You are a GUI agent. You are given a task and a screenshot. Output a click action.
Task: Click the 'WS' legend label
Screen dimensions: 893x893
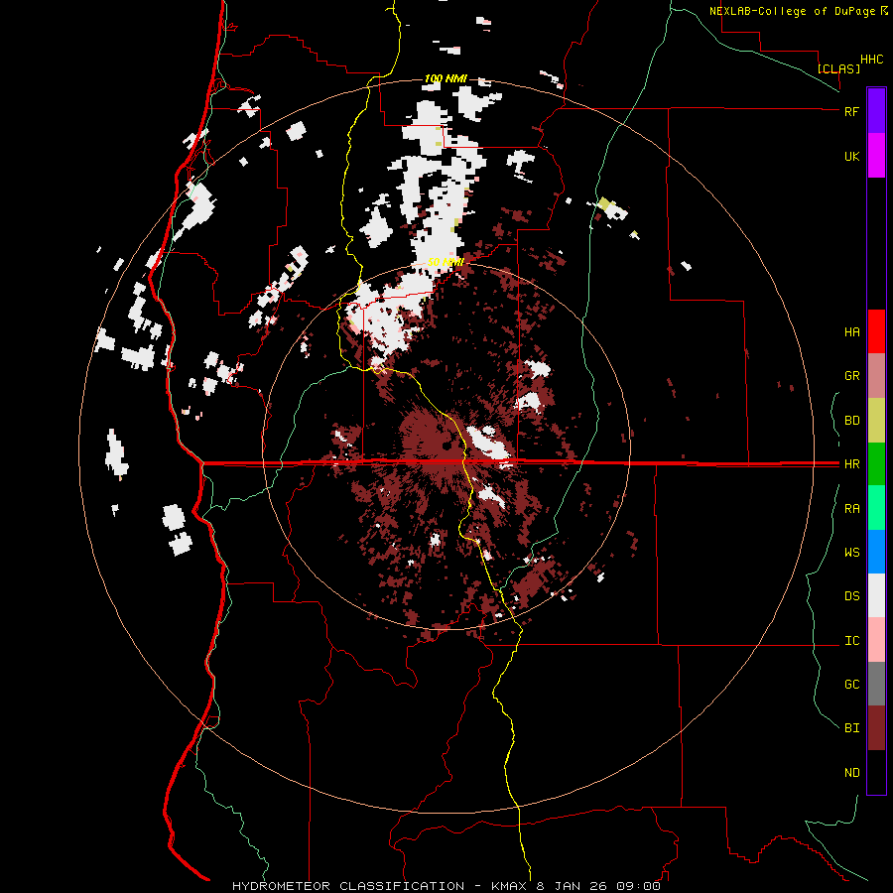[x=851, y=553]
